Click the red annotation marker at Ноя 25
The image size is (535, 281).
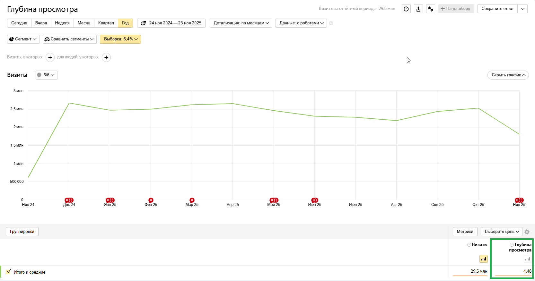click(x=519, y=200)
